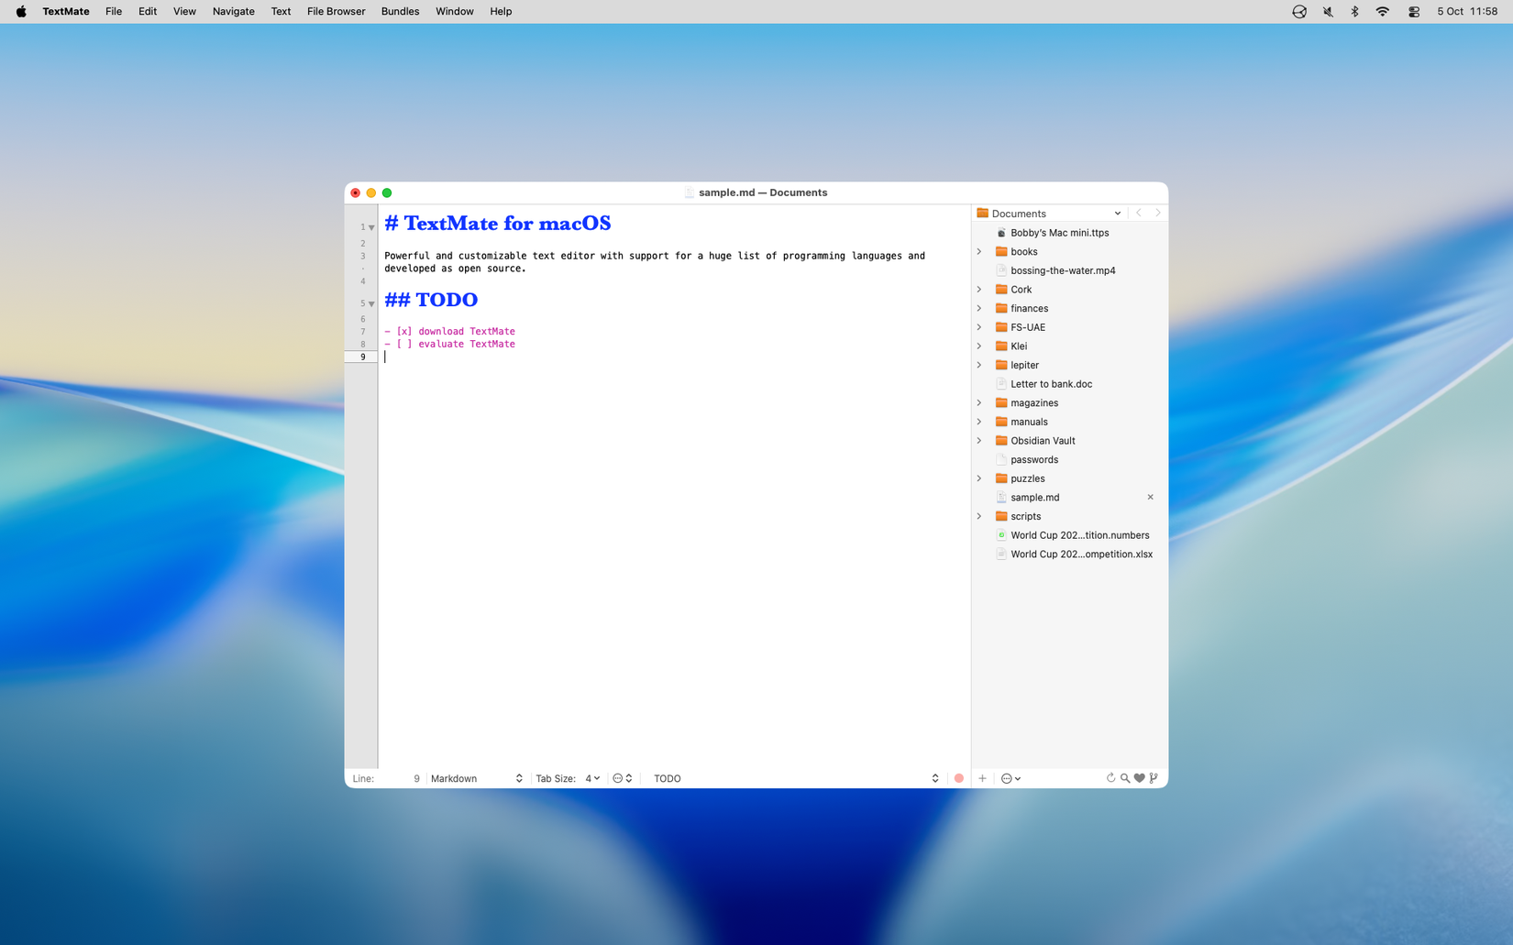Open the Bundles menu

tap(400, 11)
